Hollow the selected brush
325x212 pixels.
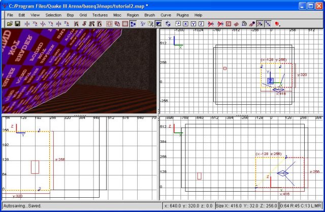coord(125,24)
